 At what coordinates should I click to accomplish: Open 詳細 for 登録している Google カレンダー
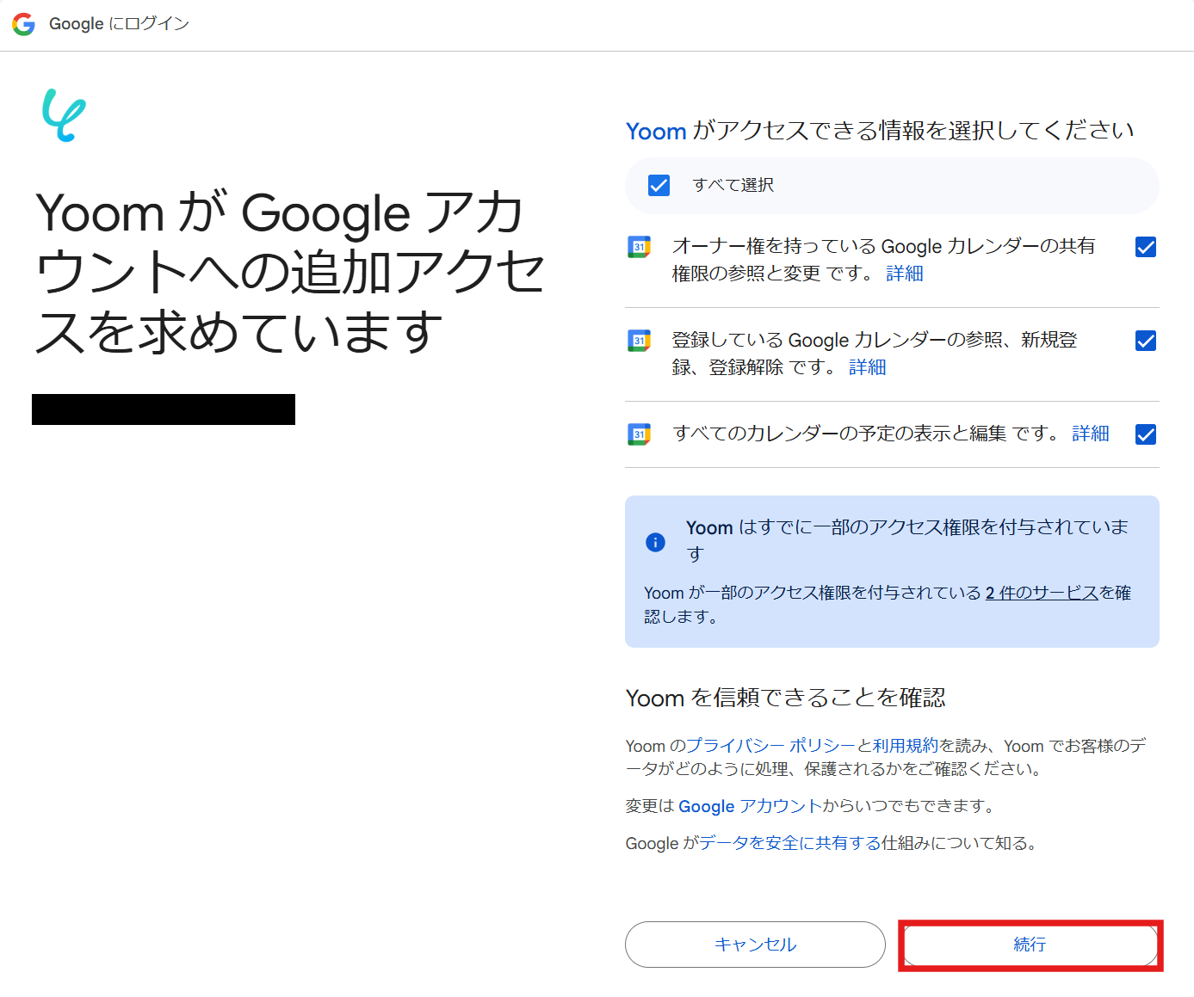pyautogui.click(x=868, y=367)
